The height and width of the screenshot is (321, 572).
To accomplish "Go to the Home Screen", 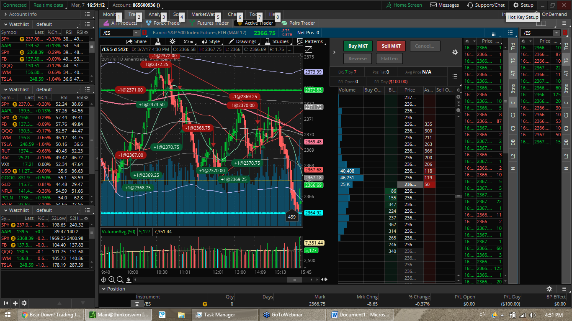I will pos(404,5).
